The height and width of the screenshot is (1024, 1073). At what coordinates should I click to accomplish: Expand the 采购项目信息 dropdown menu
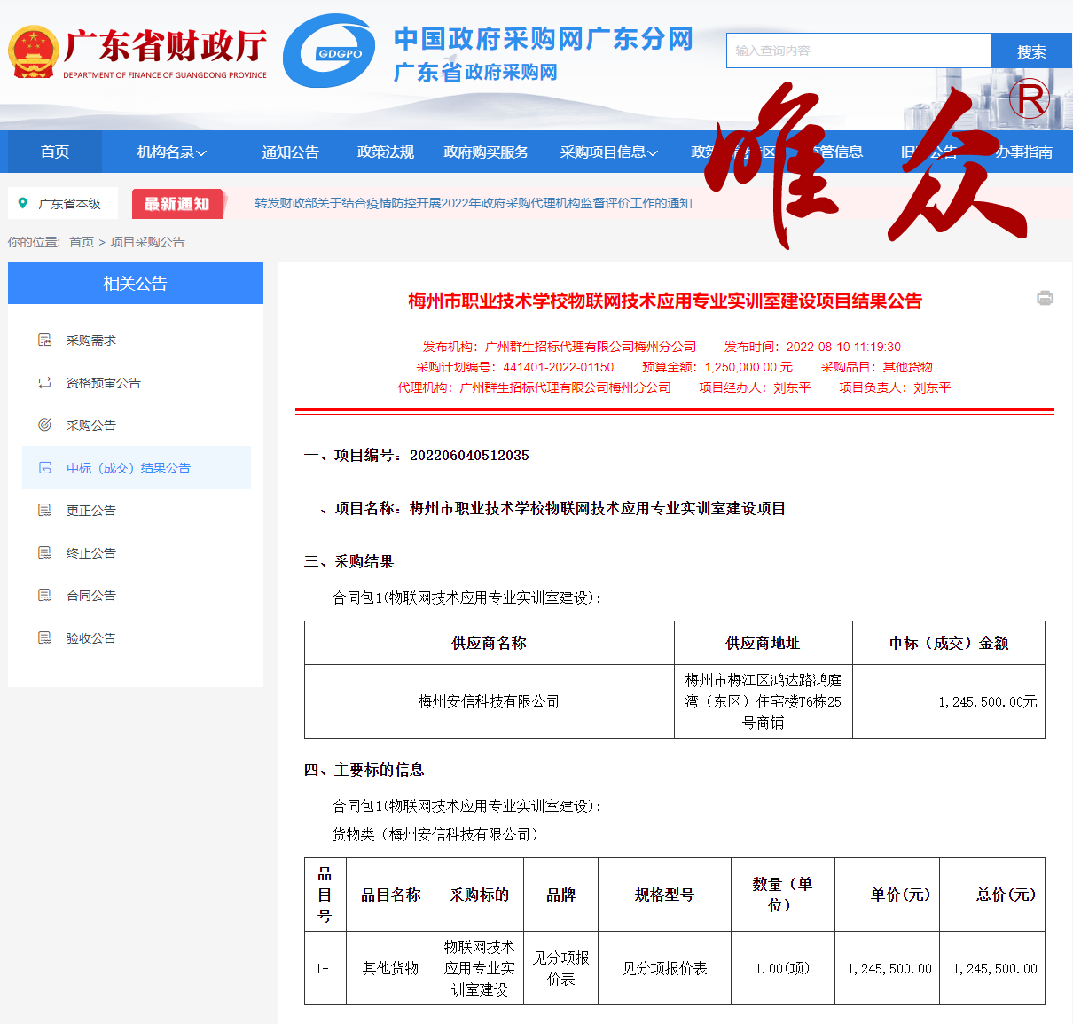[x=608, y=152]
